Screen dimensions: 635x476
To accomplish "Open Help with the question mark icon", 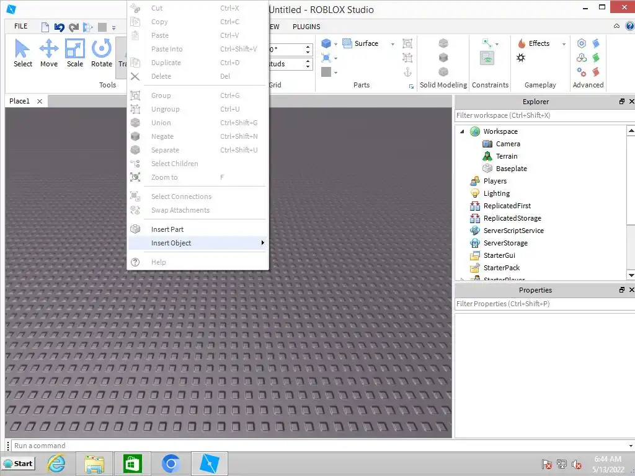I will [630, 26].
